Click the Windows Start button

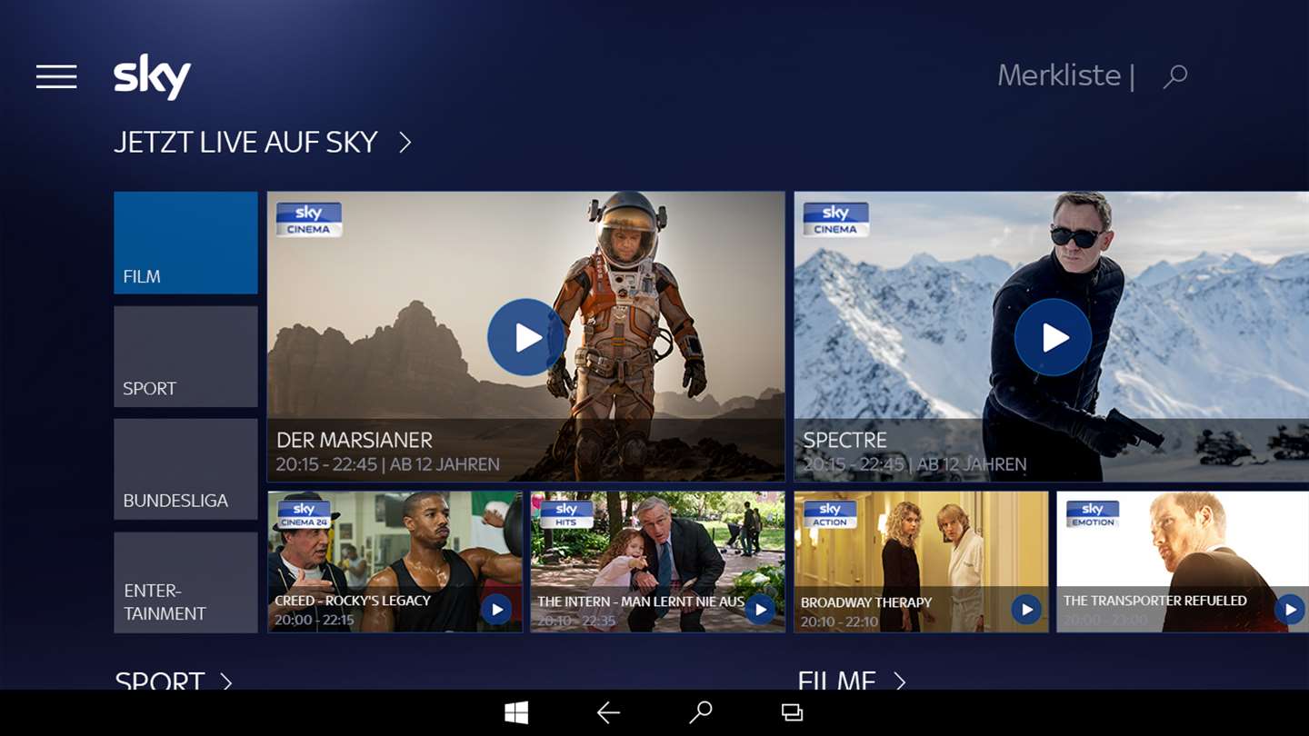tap(516, 712)
